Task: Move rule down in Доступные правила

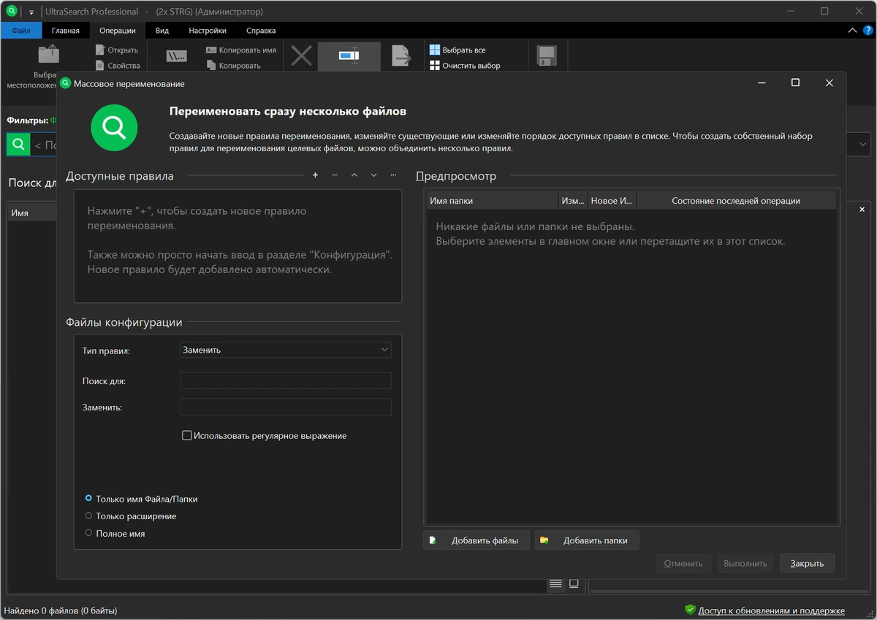Action: click(373, 175)
